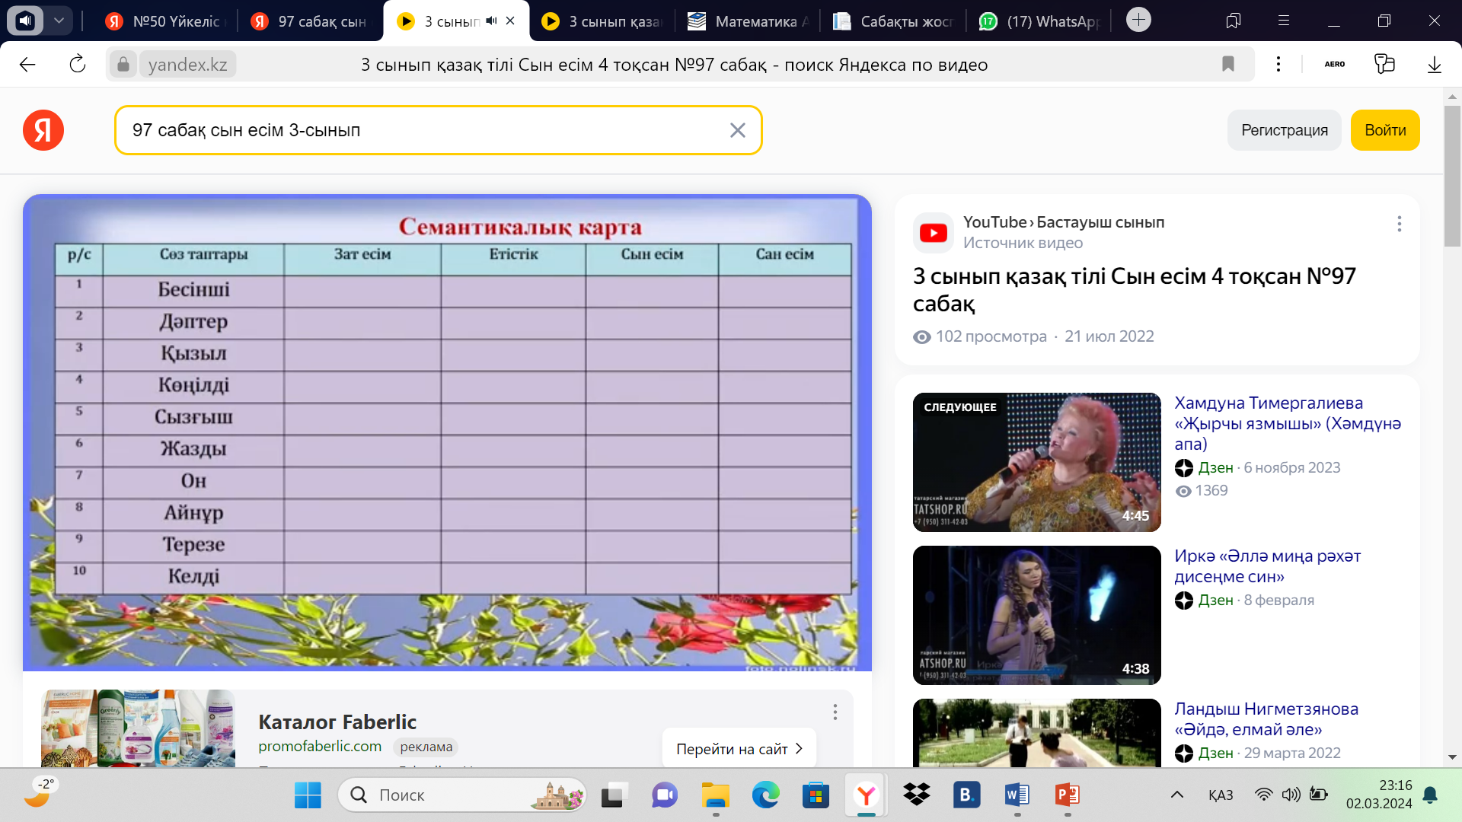The image size is (1462, 822).
Task: Bookmark this page in address bar
Action: (1227, 65)
